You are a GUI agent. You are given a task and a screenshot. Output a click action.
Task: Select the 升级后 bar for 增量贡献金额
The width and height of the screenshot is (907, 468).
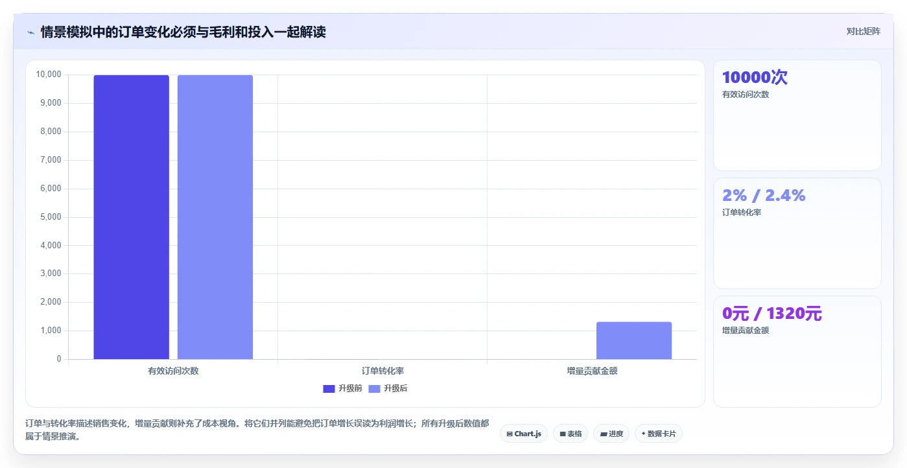(x=634, y=340)
